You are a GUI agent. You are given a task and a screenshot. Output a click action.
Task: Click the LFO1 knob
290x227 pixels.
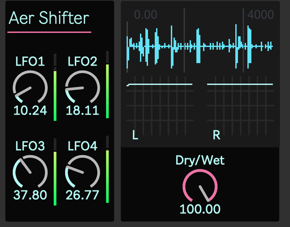coord(30,88)
